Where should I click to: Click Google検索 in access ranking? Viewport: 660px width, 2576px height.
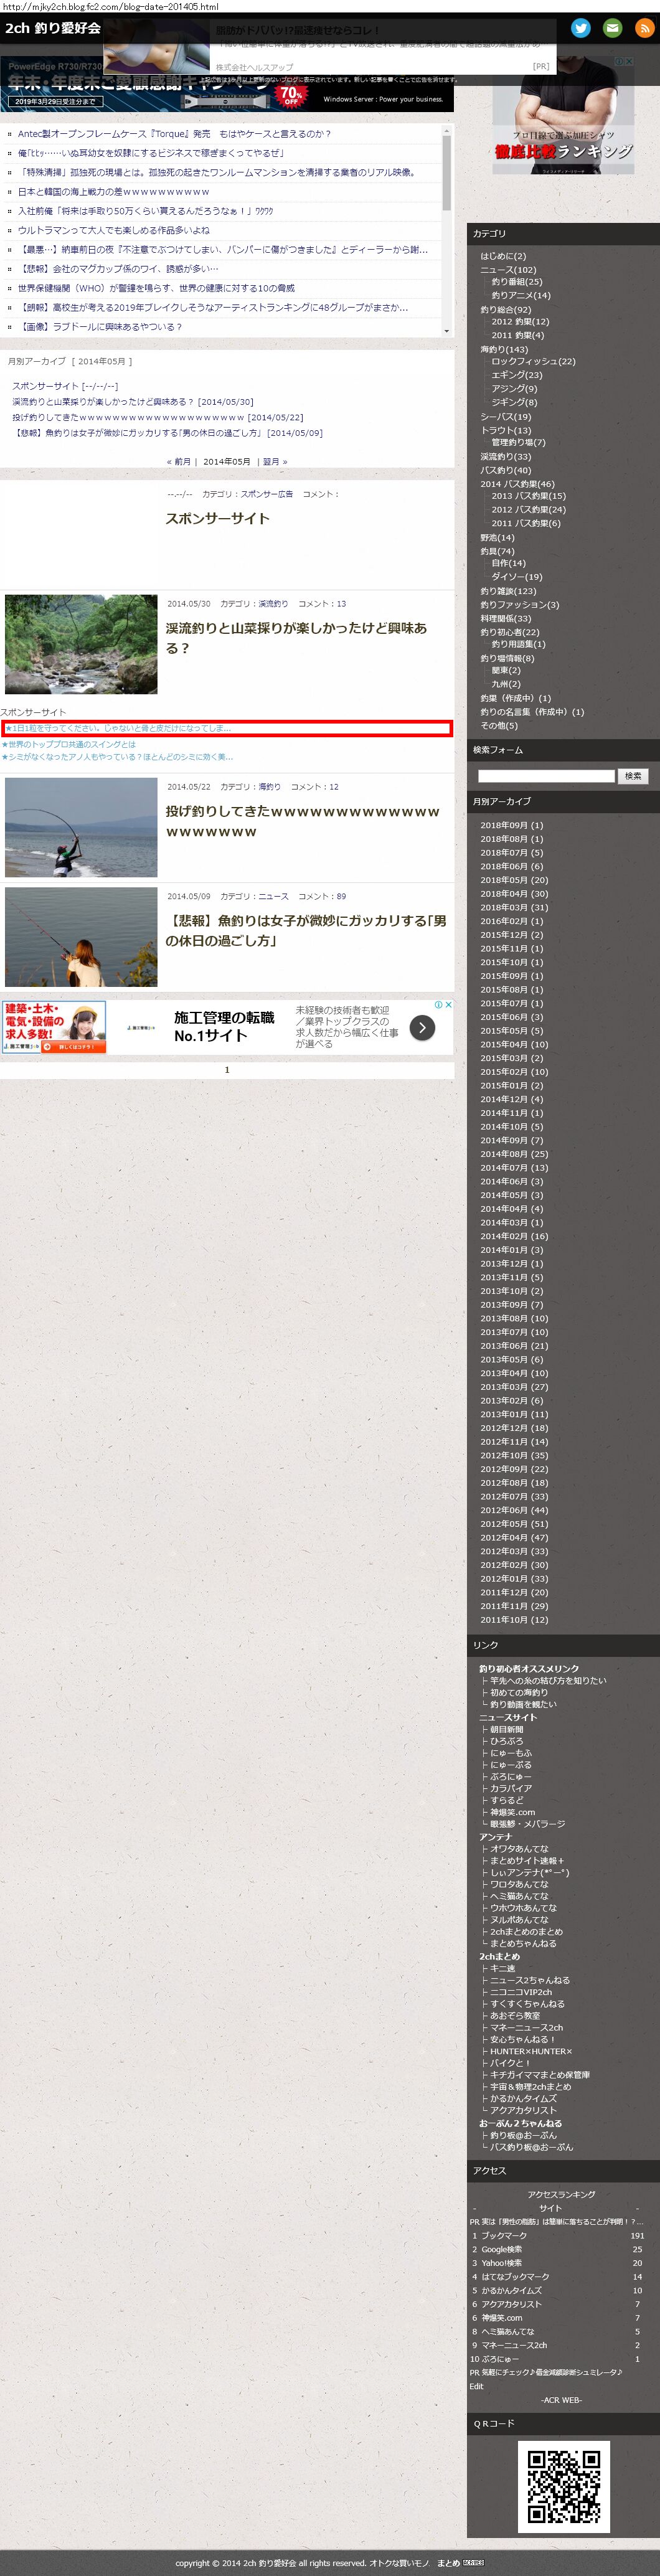click(502, 2249)
